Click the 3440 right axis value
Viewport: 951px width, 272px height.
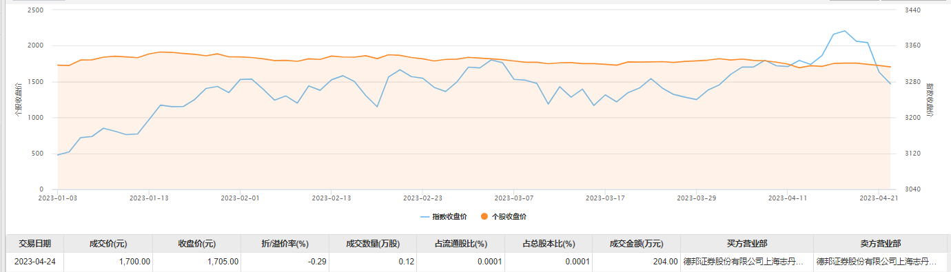[x=912, y=10]
